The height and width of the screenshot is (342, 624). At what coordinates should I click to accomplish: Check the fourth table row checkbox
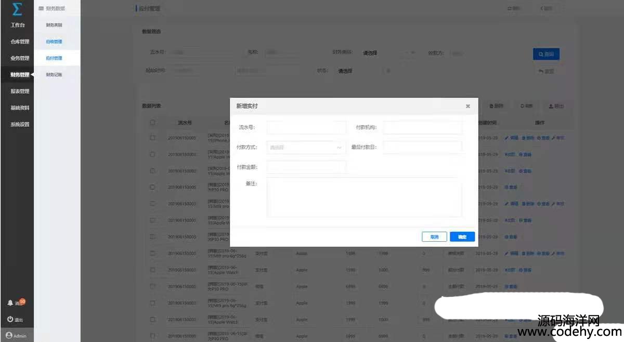[152, 187]
